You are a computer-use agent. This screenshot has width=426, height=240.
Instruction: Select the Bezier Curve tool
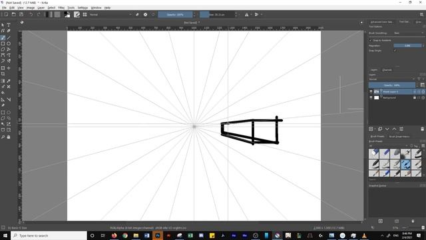[x=3, y=55]
